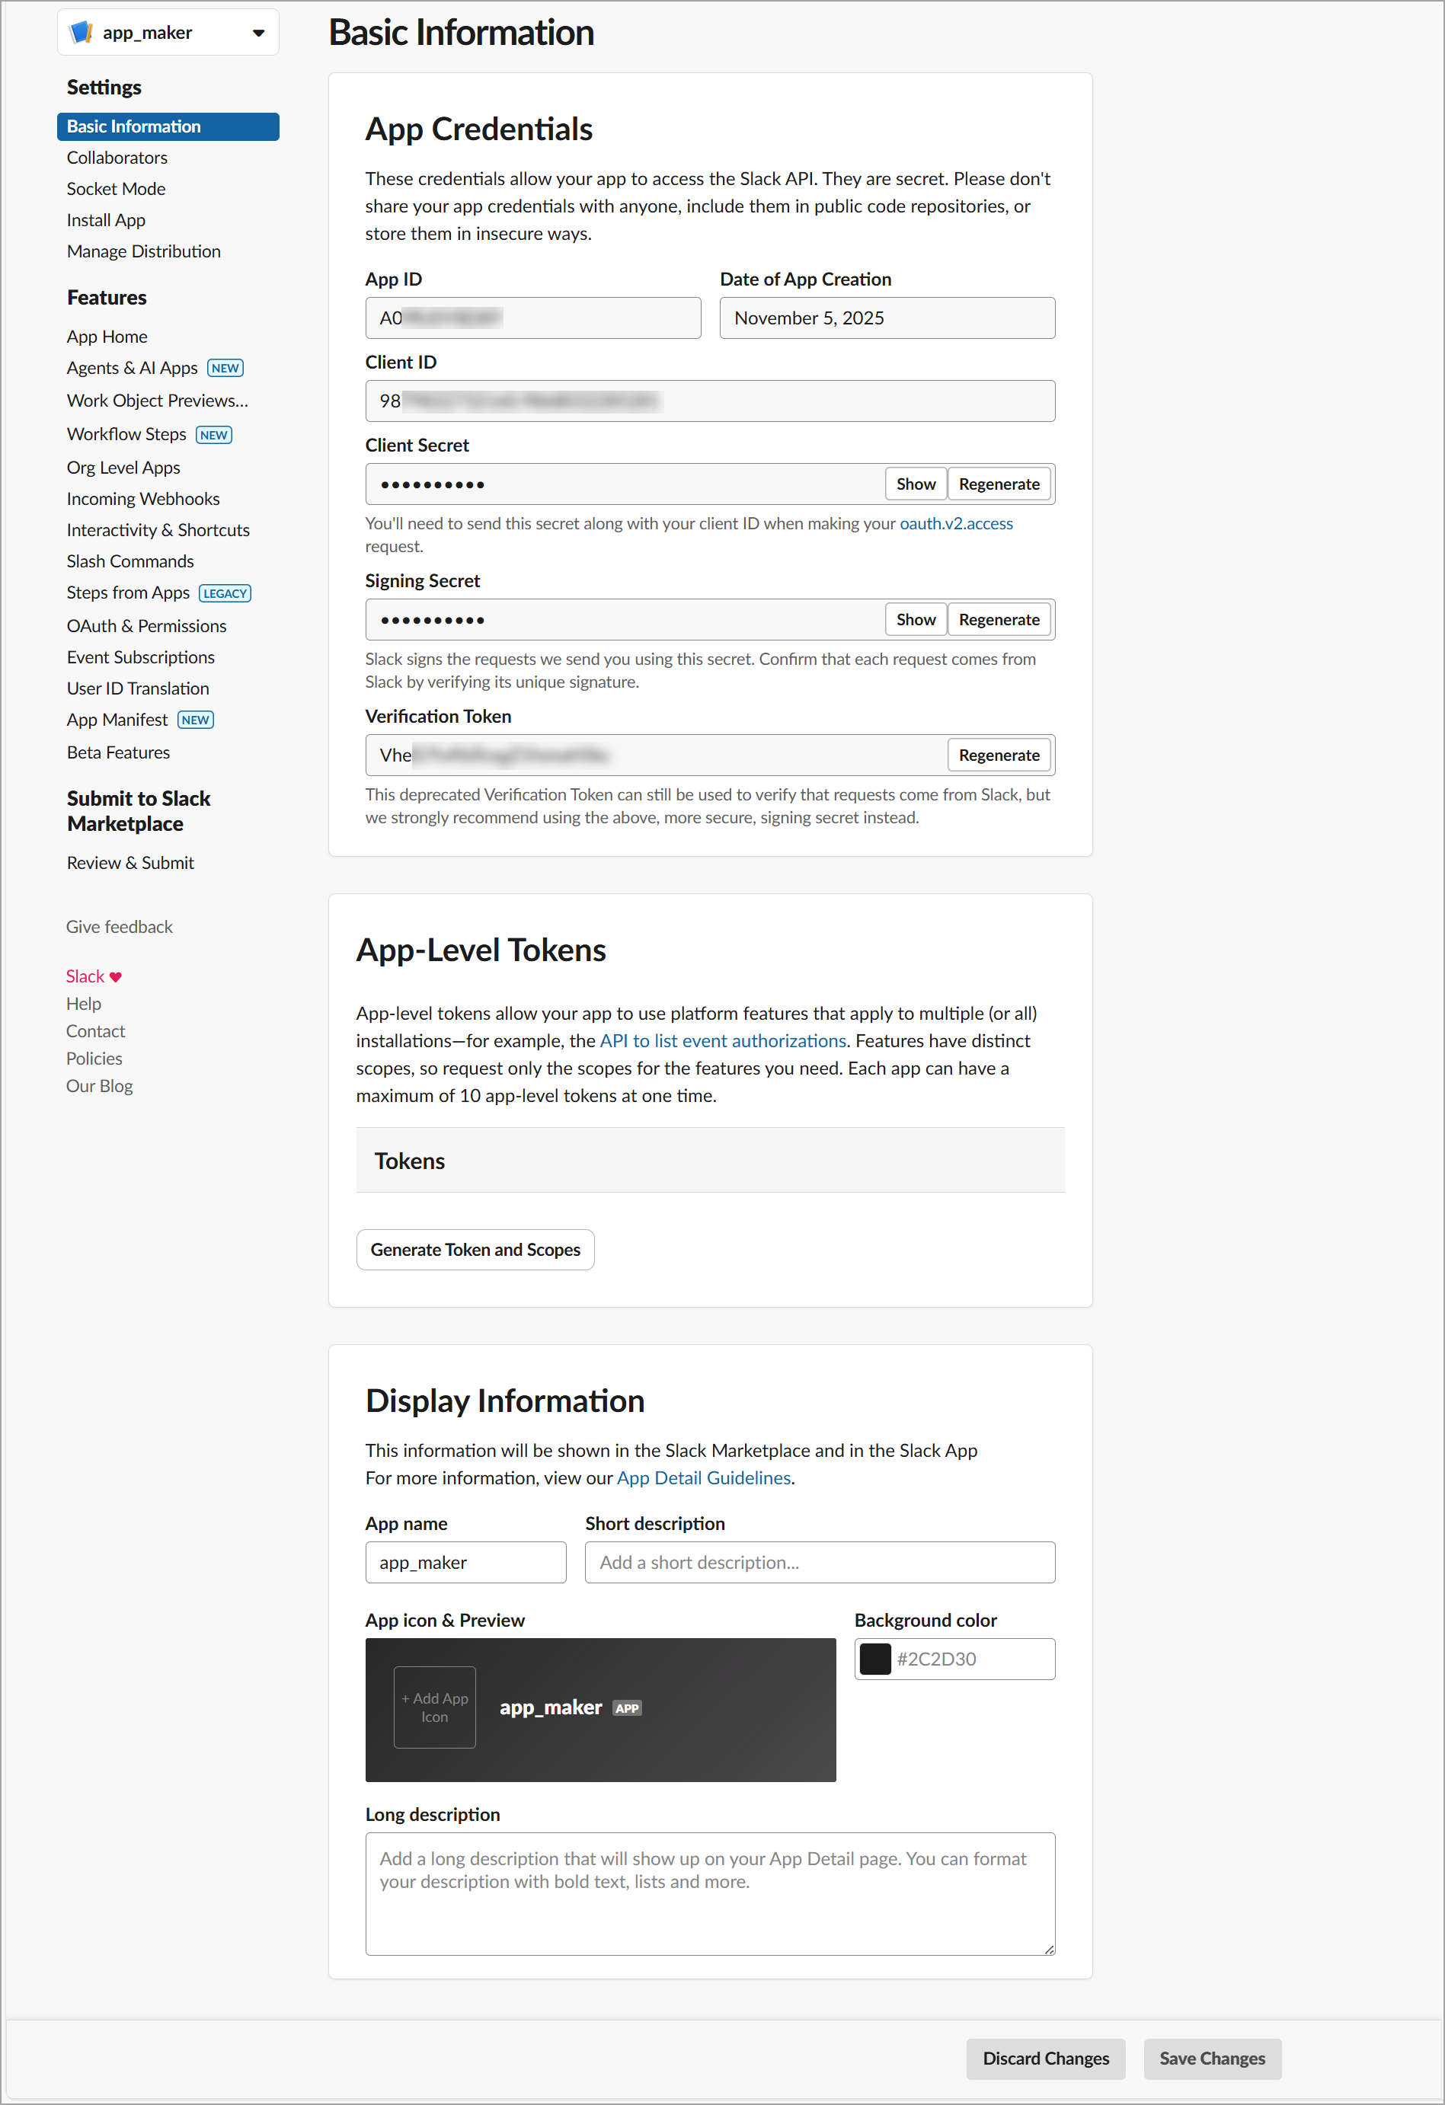Open Incoming Webhooks settings

click(143, 499)
